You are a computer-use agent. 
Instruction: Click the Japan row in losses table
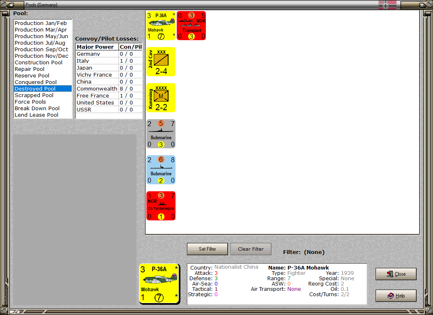click(109, 68)
